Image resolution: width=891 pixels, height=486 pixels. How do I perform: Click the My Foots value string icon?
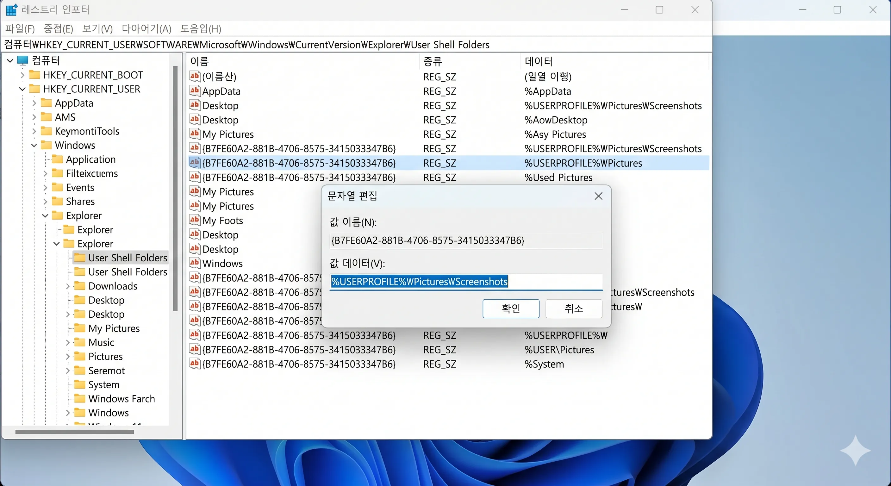pos(195,220)
